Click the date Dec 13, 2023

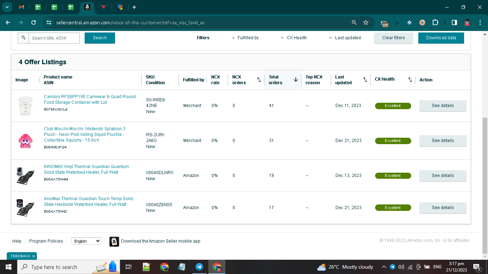pyautogui.click(x=348, y=176)
